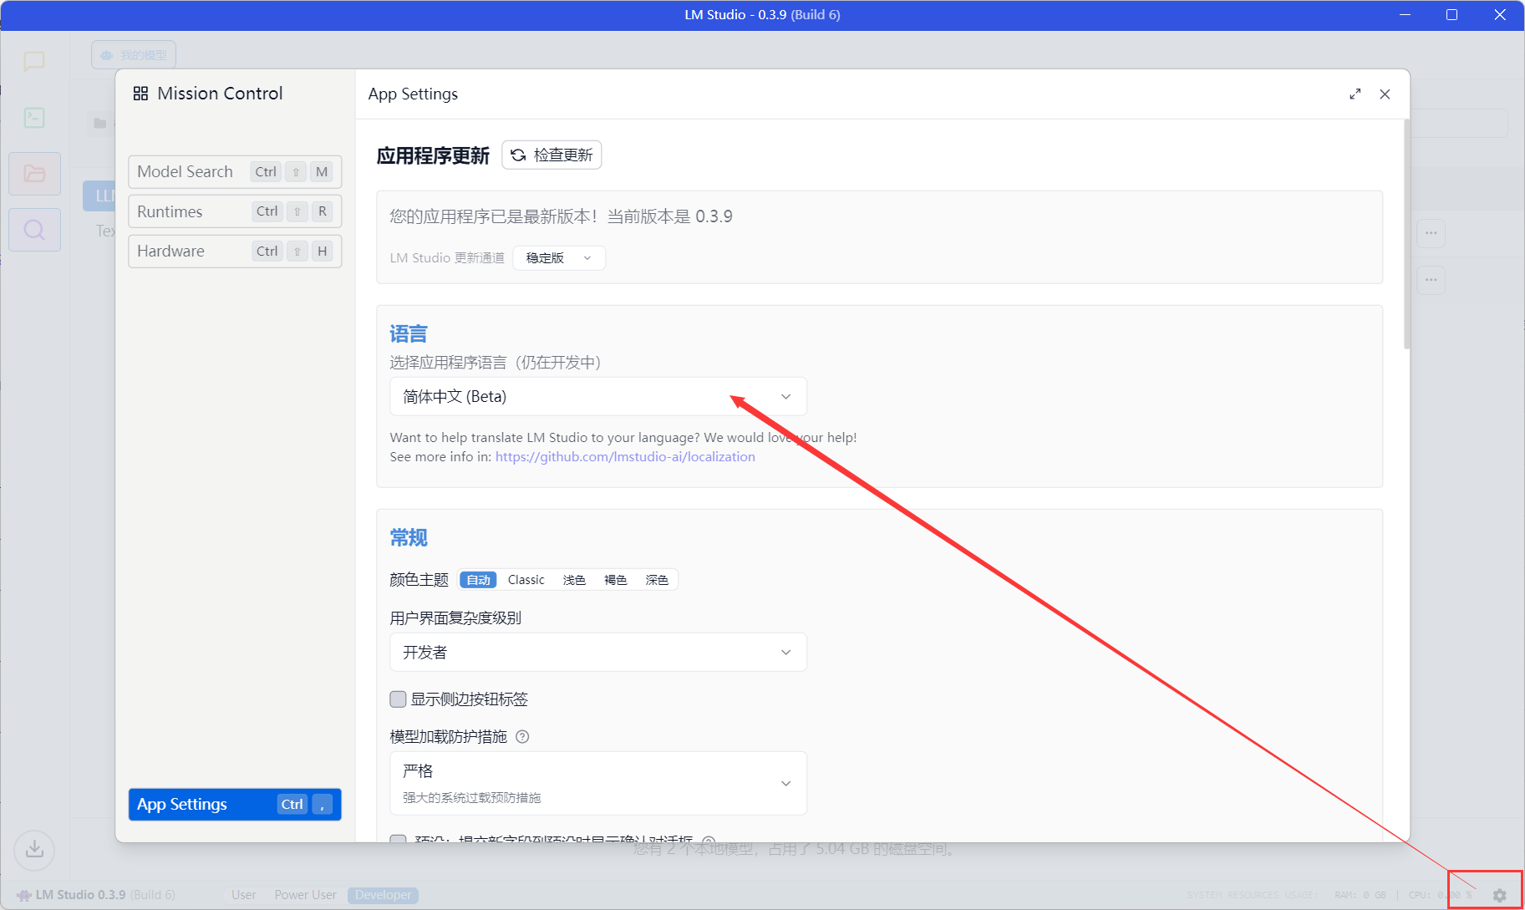
Task: Click the 检查更新 button
Action: click(x=552, y=155)
